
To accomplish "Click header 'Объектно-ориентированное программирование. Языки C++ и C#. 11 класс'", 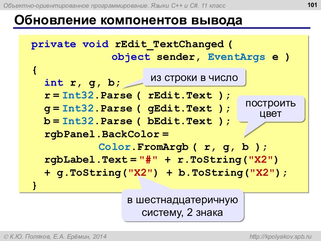I will tap(114, 6).
